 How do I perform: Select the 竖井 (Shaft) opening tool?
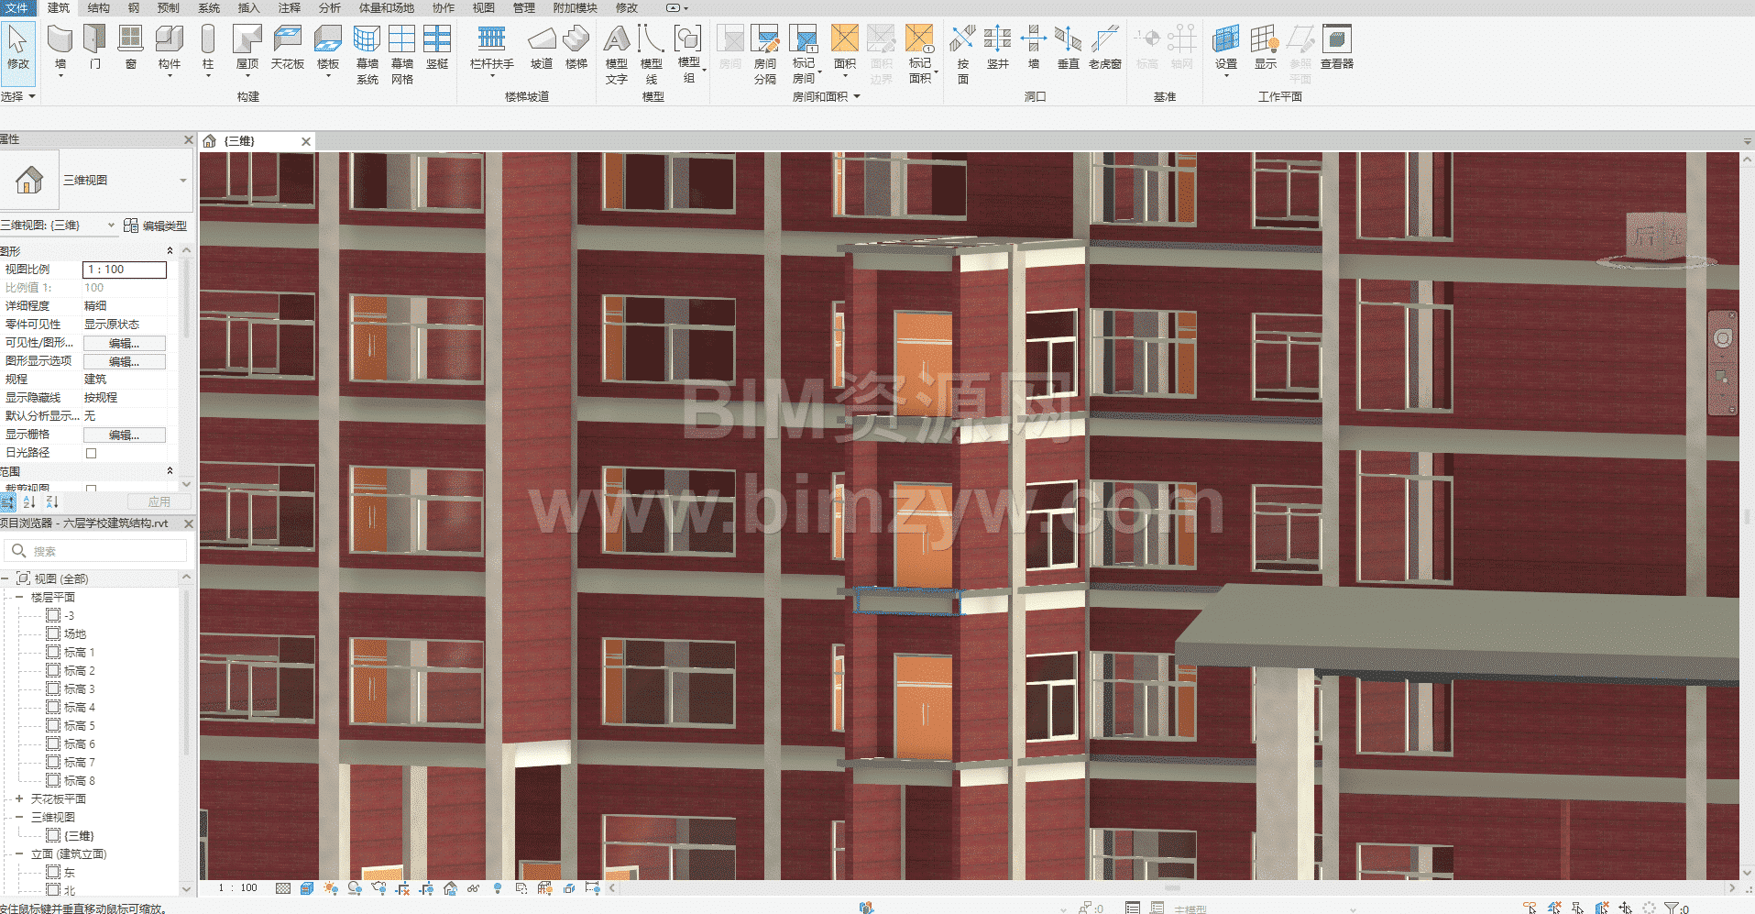coord(998,47)
